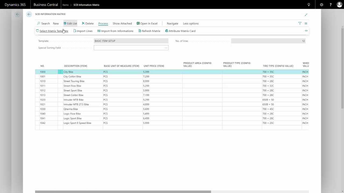Screen dimensions: 344x193
Task: Sort by the No. column header
Action: 42,66
